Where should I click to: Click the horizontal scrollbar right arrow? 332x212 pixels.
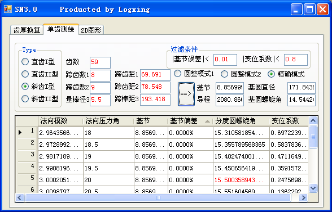tap(303, 197)
